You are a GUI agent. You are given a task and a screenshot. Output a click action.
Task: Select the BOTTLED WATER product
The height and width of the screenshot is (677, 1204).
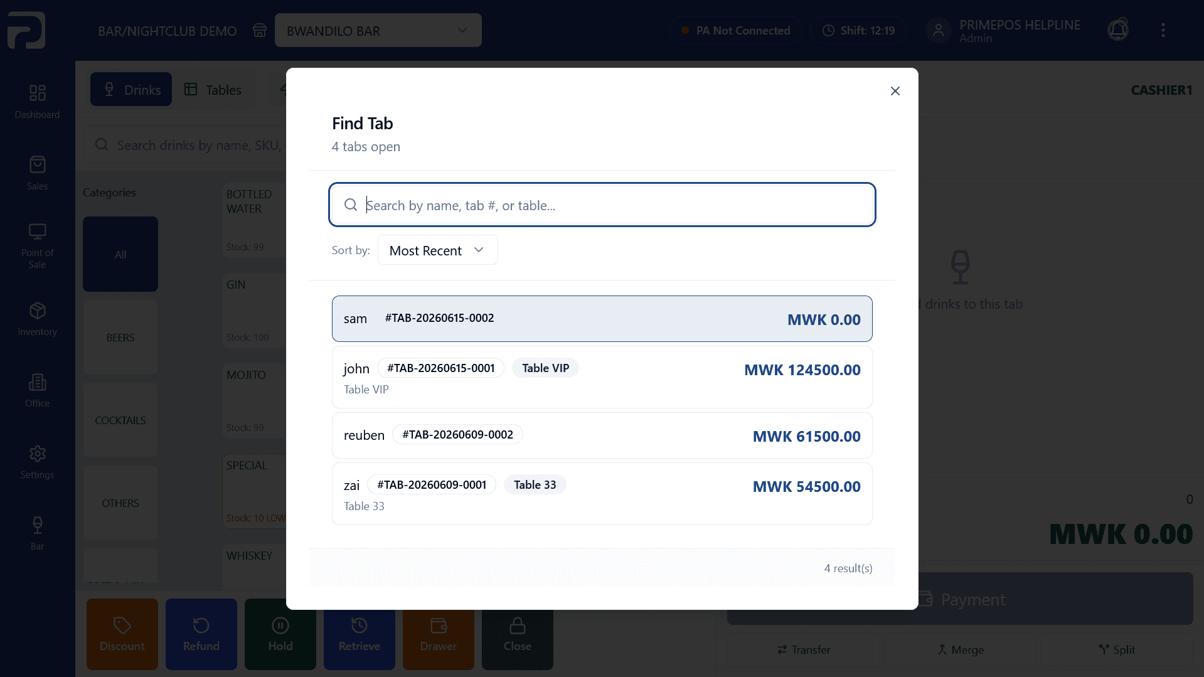254,219
